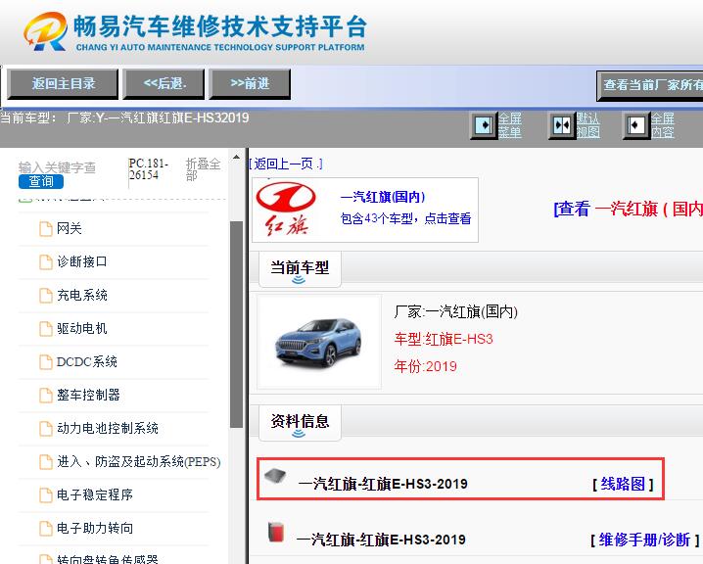Screen dimensions: 703x564
Task: Click the page icon beside DCDC系统
Action: click(46, 362)
